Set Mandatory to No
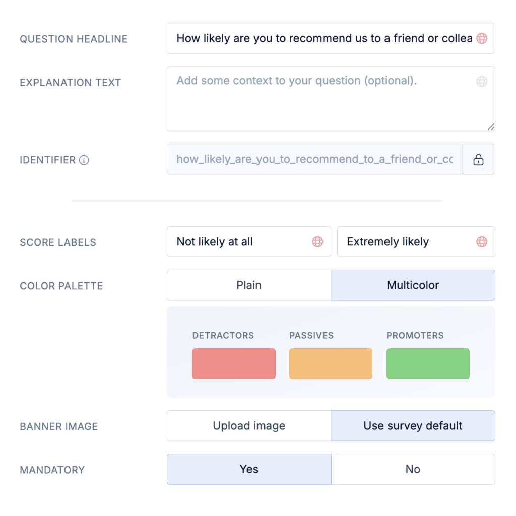 point(413,469)
